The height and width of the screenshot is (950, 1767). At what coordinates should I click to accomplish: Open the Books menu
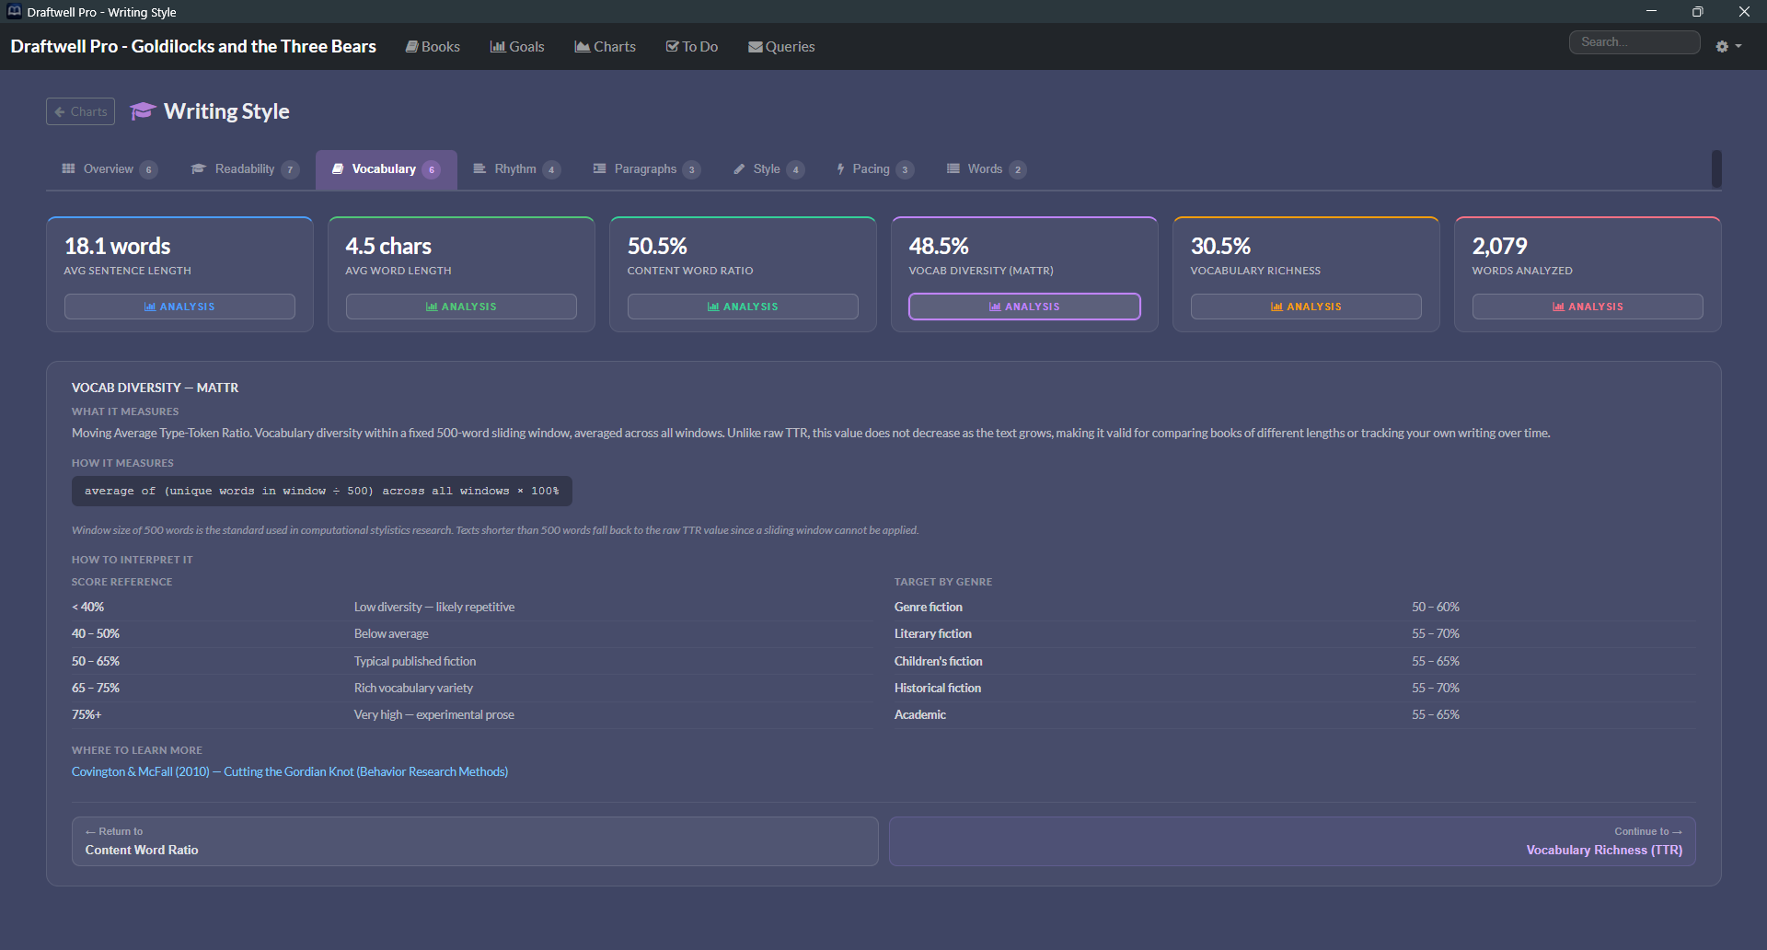(433, 46)
